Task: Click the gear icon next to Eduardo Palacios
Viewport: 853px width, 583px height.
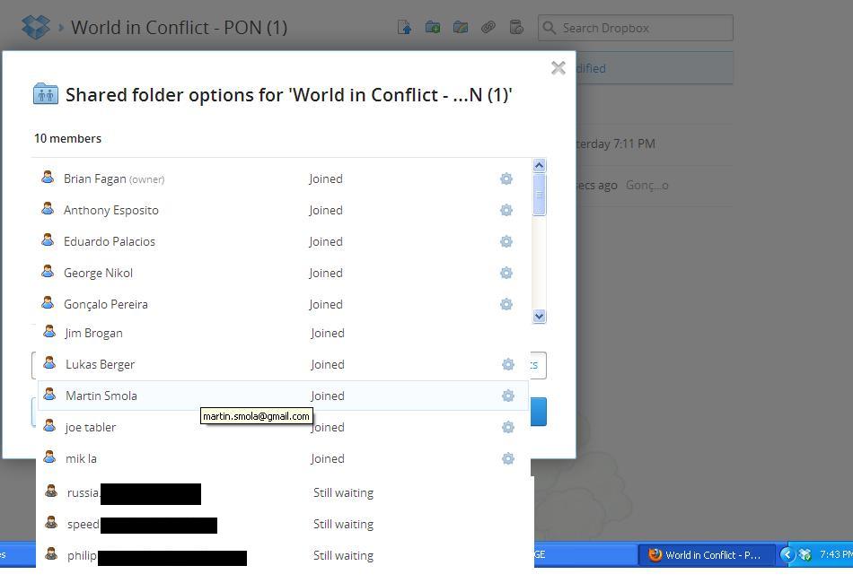Action: coord(506,241)
